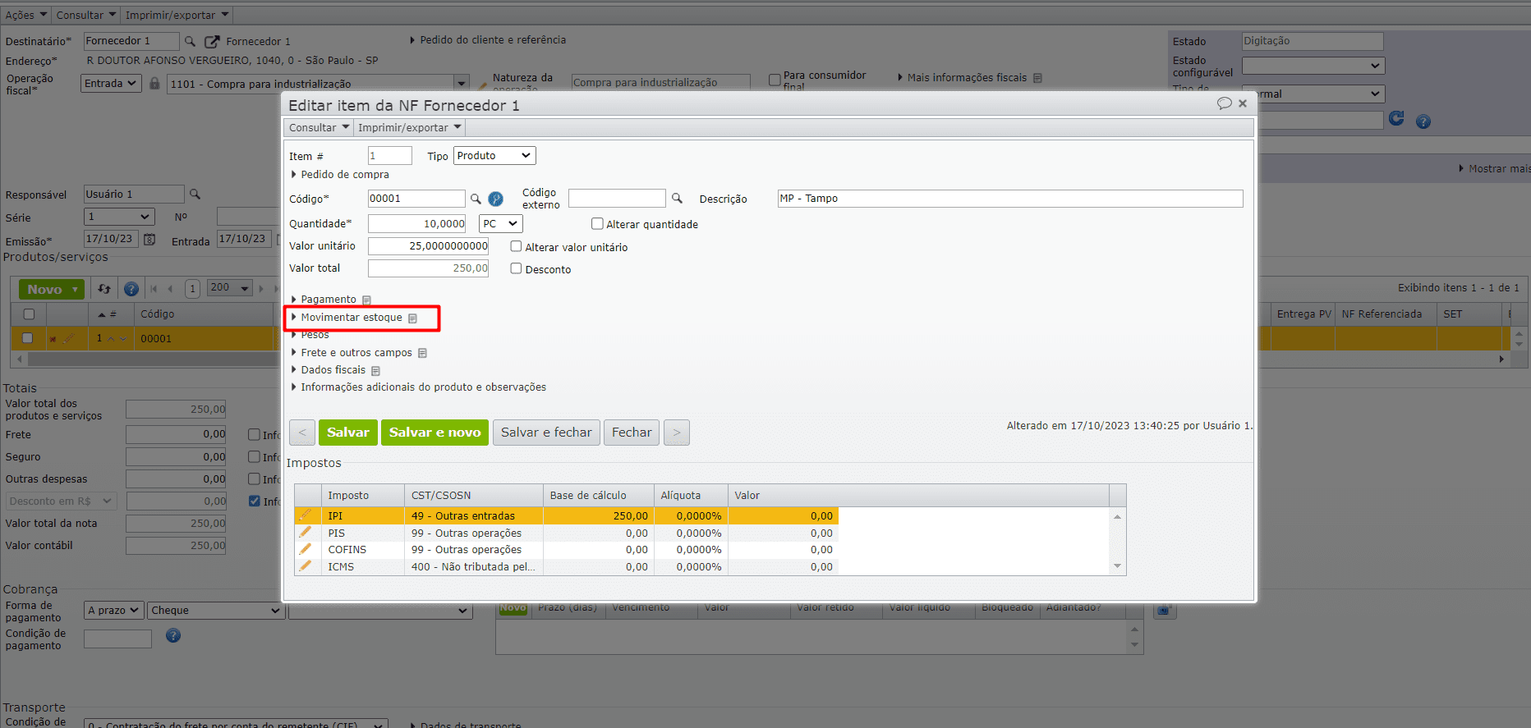The width and height of the screenshot is (1531, 728).
Task: Click the delete icon on item row 00001
Action: click(x=53, y=339)
